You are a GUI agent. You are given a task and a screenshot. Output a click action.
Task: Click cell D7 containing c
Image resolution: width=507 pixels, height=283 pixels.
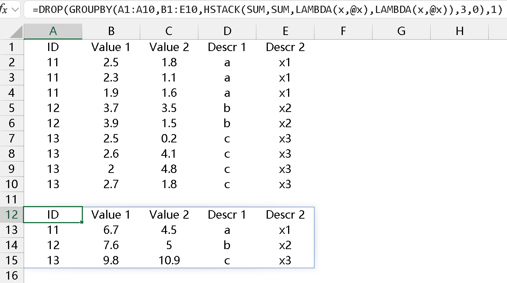(x=227, y=139)
